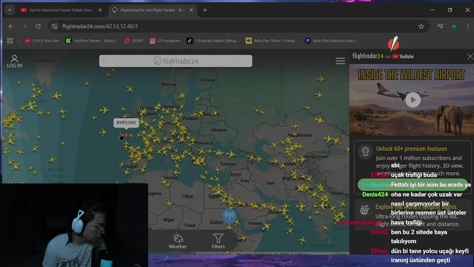Open the Hayrani Akkurt TikTok bookmark

[x=213, y=41]
